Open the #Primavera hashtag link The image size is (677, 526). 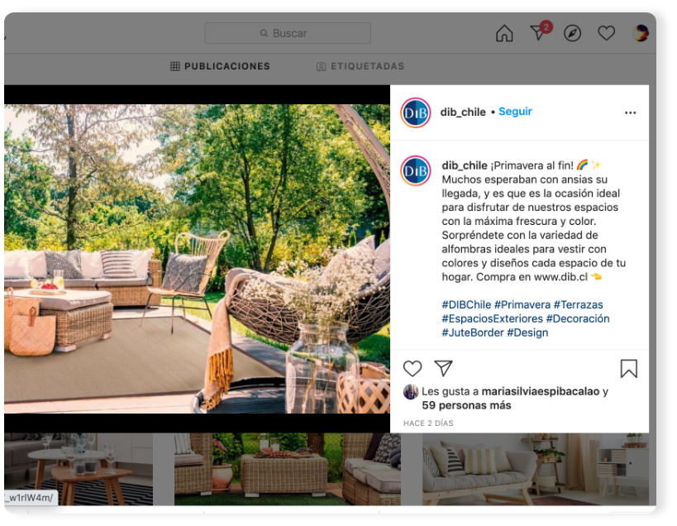click(522, 304)
